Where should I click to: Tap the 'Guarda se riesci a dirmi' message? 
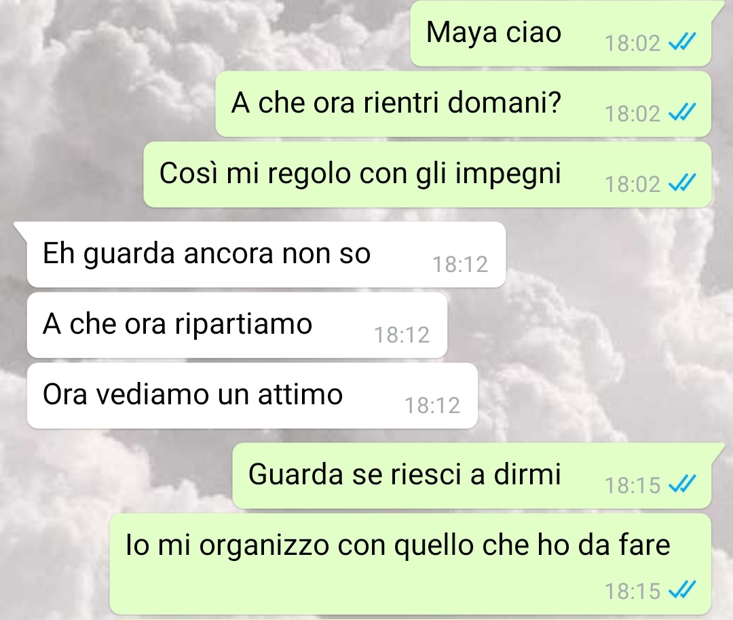pos(472,476)
